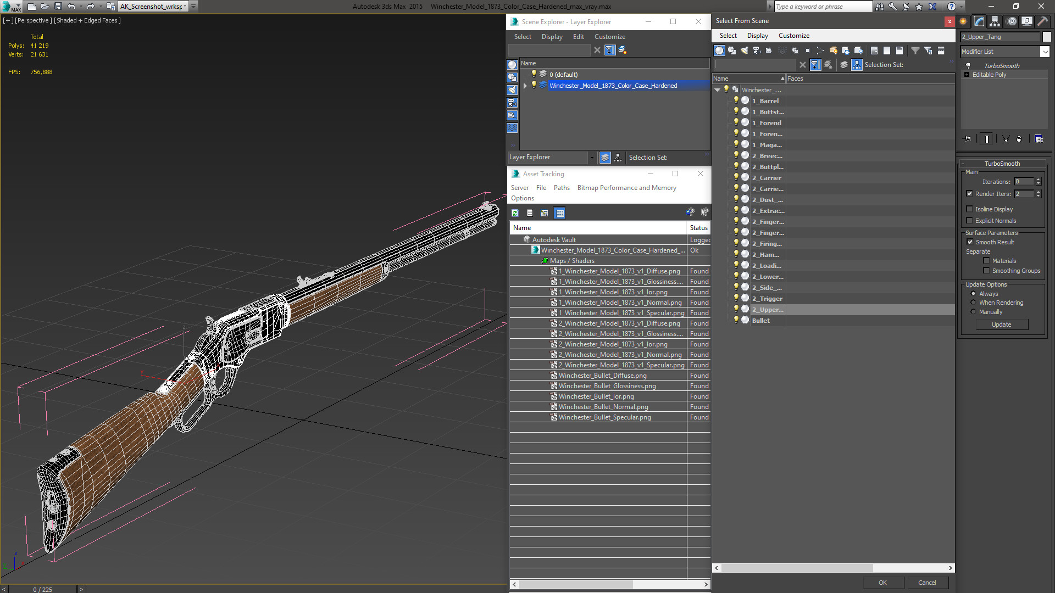Click the TurboSmooth Update button
This screenshot has width=1055, height=593.
(1001, 325)
